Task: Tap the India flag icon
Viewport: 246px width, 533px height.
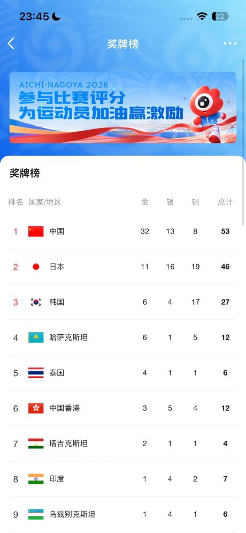Action: pyautogui.click(x=36, y=478)
